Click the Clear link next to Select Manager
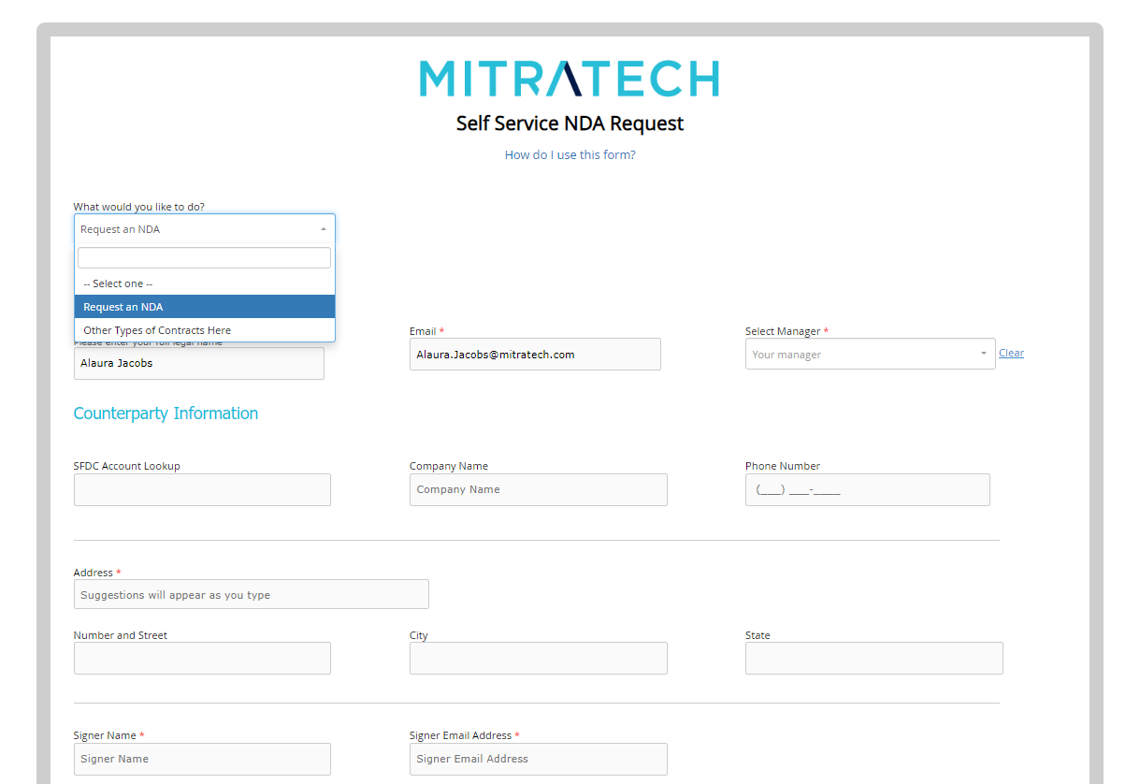1140x784 pixels. point(1011,353)
